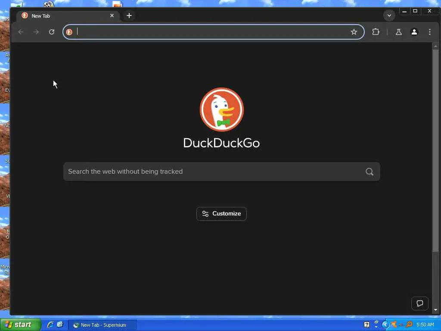Focus the browser address bar
The height and width of the screenshot is (331, 441).
tap(213, 32)
